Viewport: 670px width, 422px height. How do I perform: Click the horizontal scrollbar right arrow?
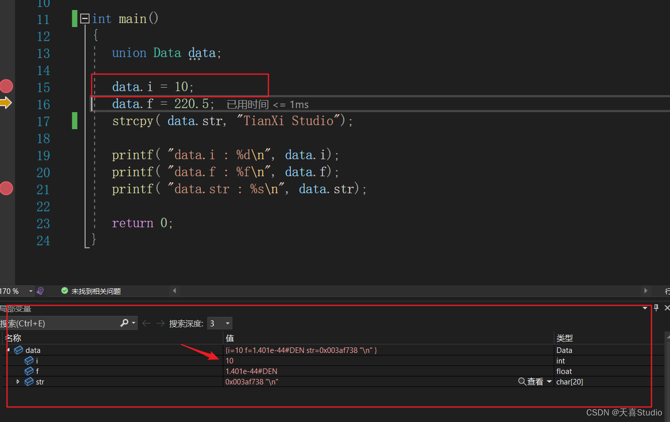646,291
